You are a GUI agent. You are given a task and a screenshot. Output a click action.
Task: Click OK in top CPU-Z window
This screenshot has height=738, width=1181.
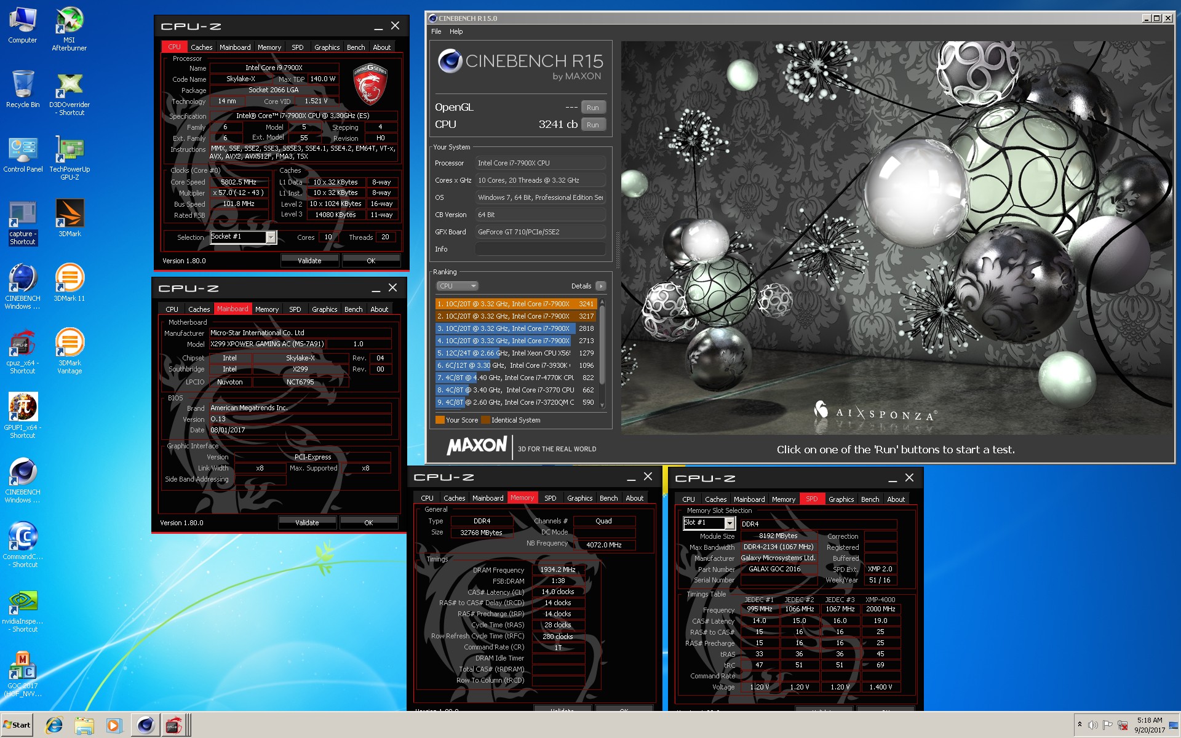click(371, 261)
